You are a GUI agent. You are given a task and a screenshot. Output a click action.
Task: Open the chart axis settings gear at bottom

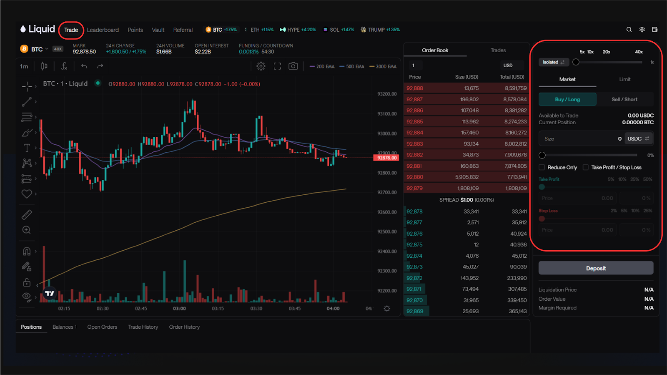[x=387, y=309]
